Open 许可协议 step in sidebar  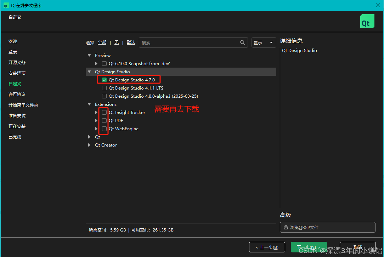[17, 95]
